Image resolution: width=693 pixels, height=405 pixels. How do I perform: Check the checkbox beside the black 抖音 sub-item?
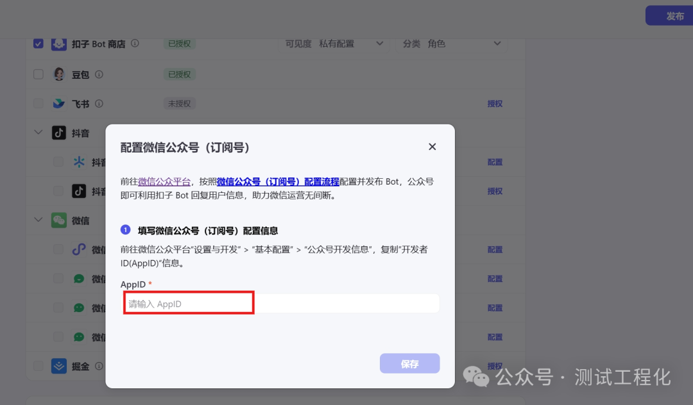pyautogui.click(x=58, y=191)
